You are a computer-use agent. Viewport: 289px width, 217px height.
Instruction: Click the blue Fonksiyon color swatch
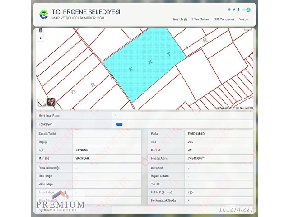pyautogui.click(x=119, y=124)
